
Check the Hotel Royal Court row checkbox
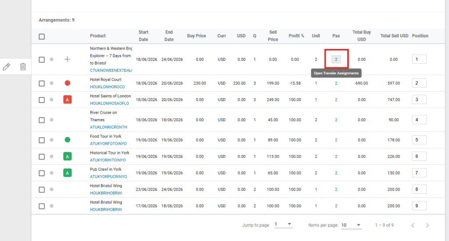pos(42,83)
